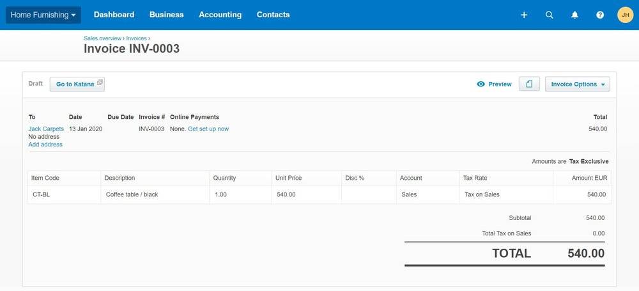Open the Dashboard menu
This screenshot has width=639, height=291.
point(114,15)
